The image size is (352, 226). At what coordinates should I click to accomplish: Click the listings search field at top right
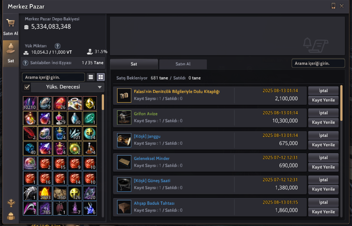[318, 63]
